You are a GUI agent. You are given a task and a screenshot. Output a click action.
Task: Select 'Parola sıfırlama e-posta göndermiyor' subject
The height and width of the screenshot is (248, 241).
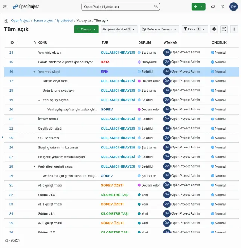tap(65, 62)
